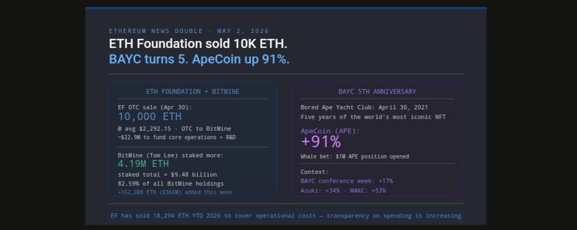Click 'Whale bet: $1M APE position opened' line
Viewport: 577px width, 230px height.
pos(355,156)
